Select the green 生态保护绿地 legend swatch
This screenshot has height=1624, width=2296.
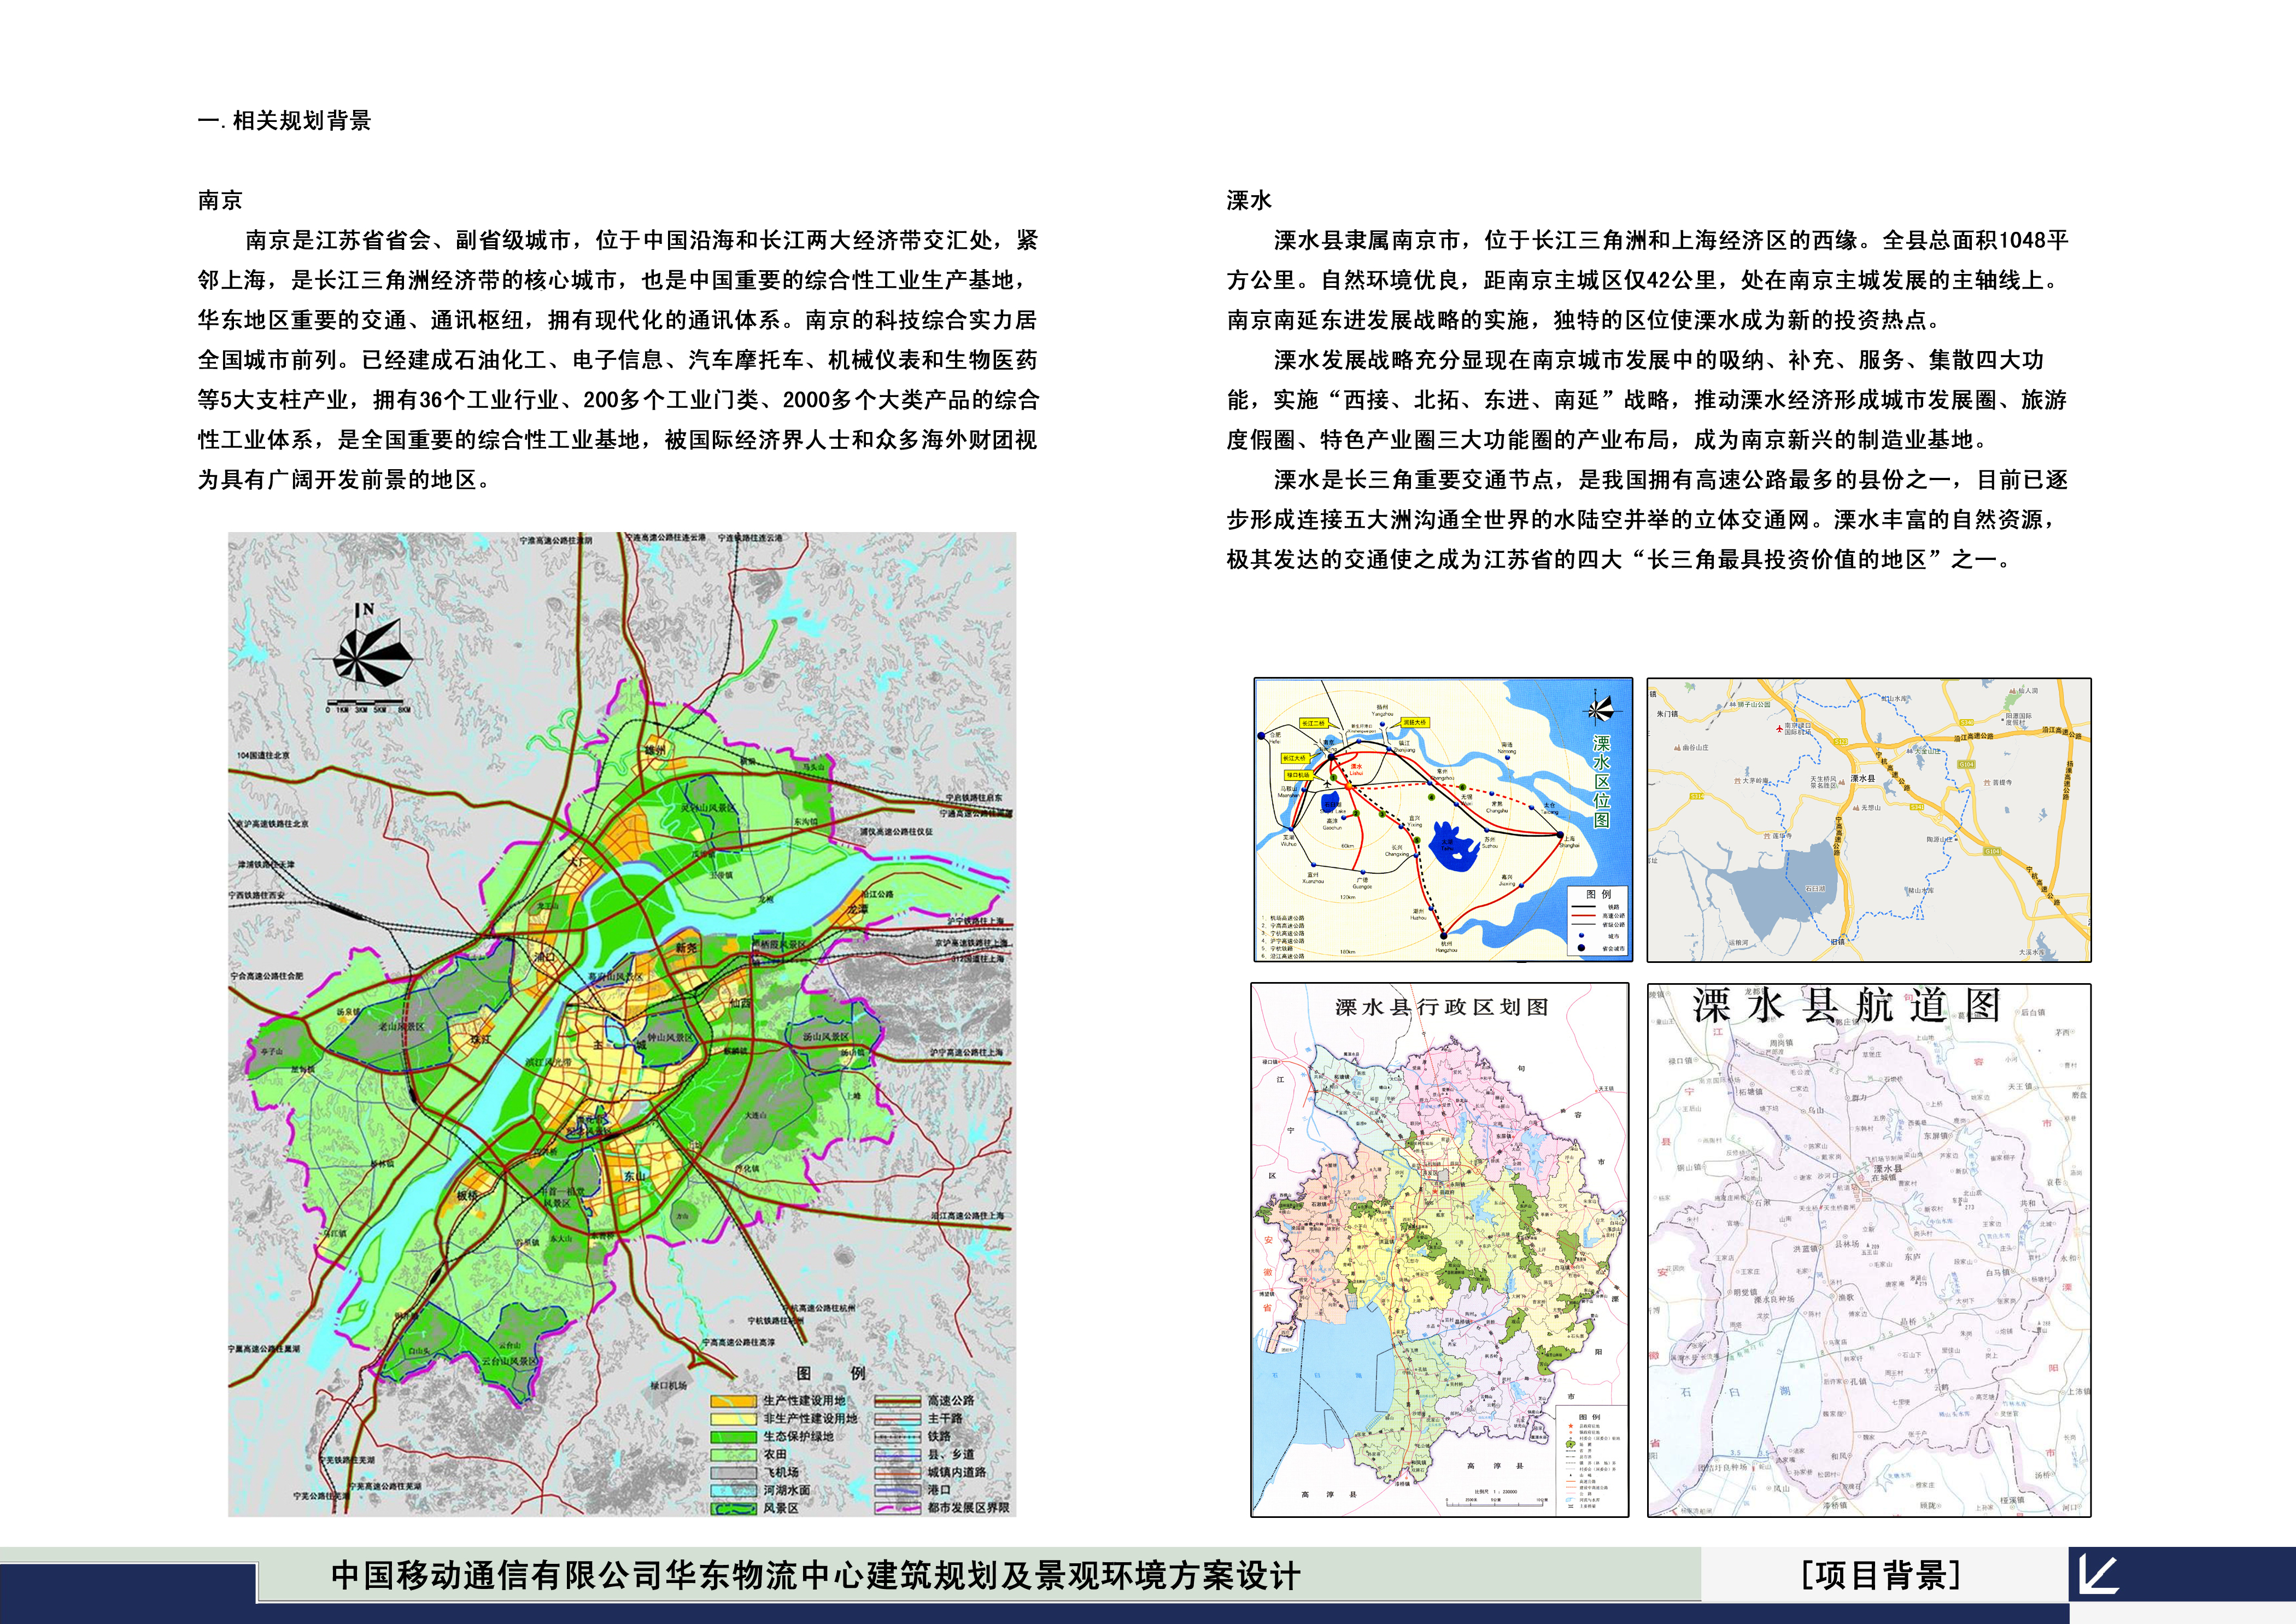734,1438
